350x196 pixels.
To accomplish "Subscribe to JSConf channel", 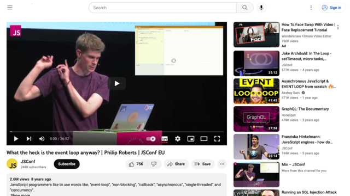I will [x=67, y=164].
